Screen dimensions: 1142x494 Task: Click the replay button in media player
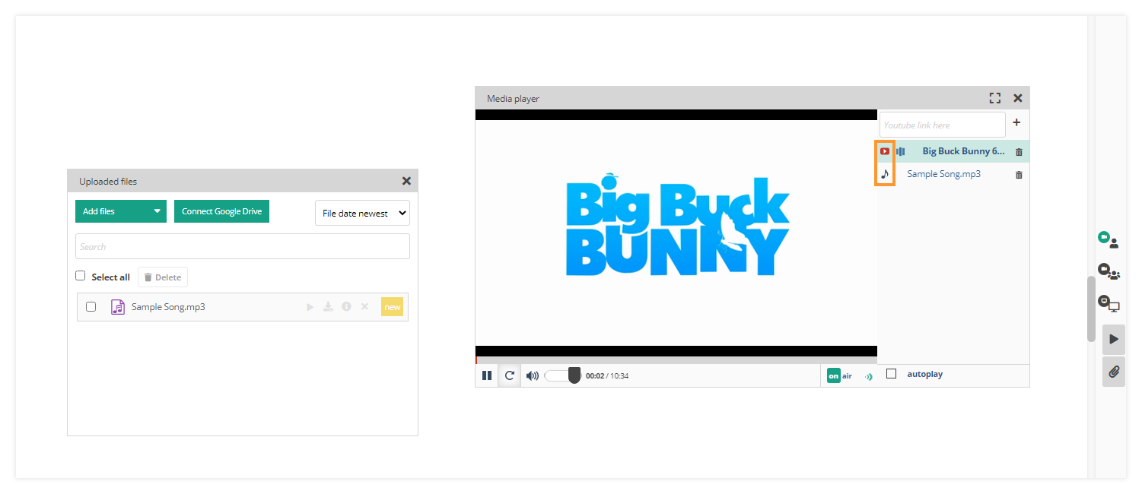(510, 375)
